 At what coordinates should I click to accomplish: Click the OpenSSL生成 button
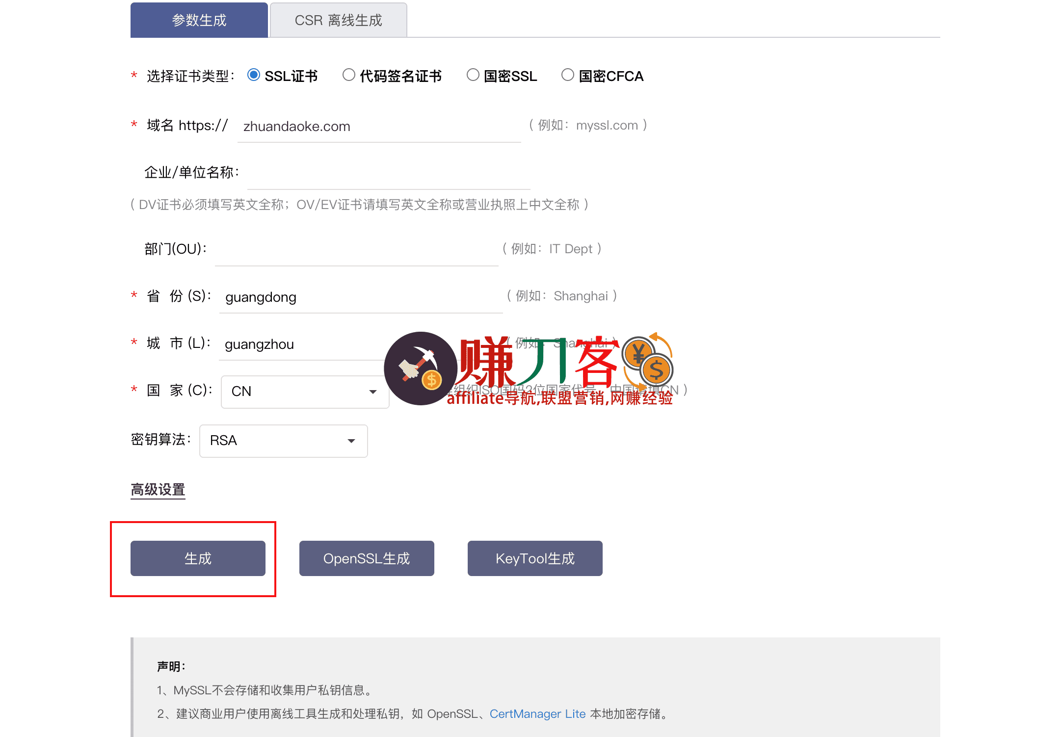click(x=366, y=558)
